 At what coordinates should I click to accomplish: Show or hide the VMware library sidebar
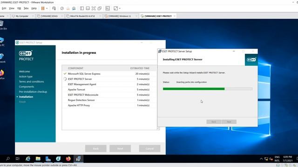pos(82,8)
